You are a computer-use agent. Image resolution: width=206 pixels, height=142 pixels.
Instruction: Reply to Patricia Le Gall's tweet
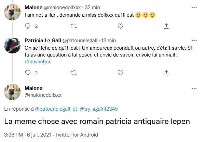pyautogui.click(x=28, y=72)
